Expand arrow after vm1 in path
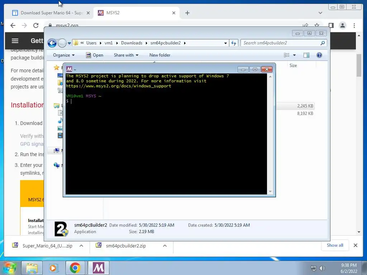Screen dimensions: 367x275 click(x=117, y=43)
